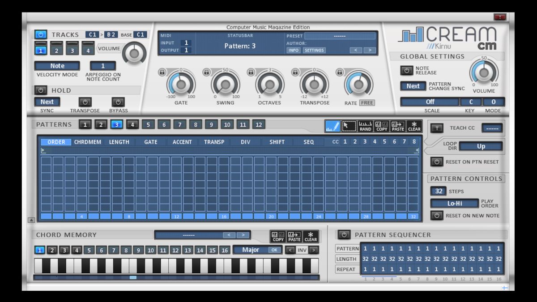The image size is (537, 302).
Task: Toggle the lock icon above Swing knob
Action: [x=206, y=72]
